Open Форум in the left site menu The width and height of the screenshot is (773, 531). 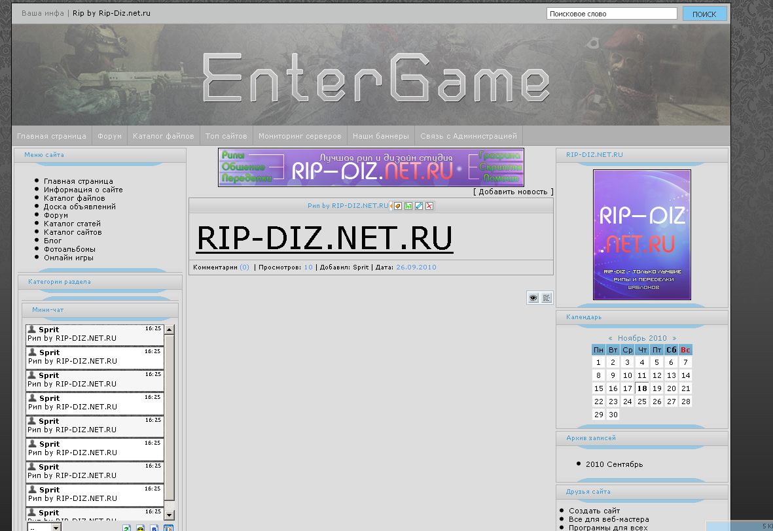[56, 215]
